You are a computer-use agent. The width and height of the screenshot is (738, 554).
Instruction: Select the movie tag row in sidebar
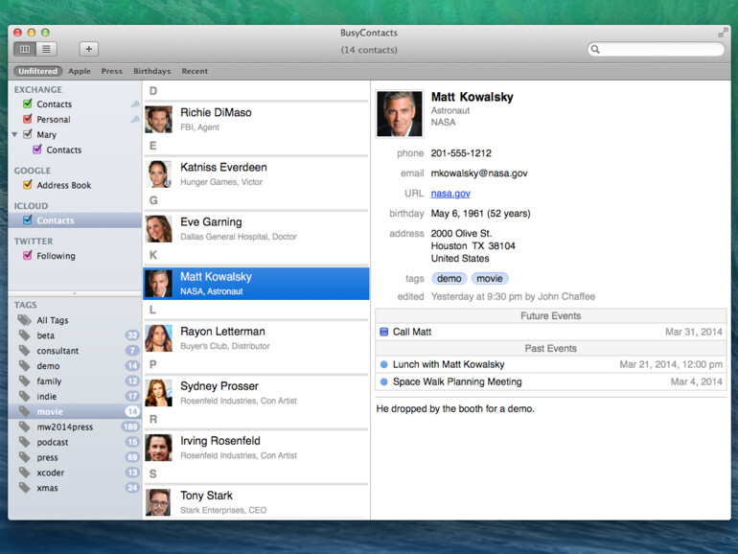click(x=75, y=411)
